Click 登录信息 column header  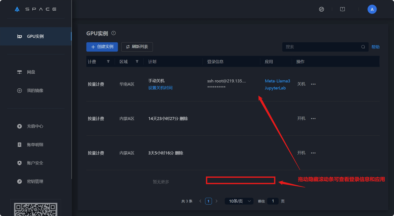coord(215,62)
